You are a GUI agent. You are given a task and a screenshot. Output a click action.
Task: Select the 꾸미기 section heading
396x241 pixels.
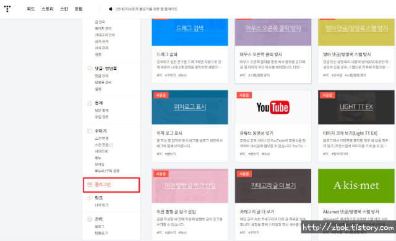(x=101, y=131)
